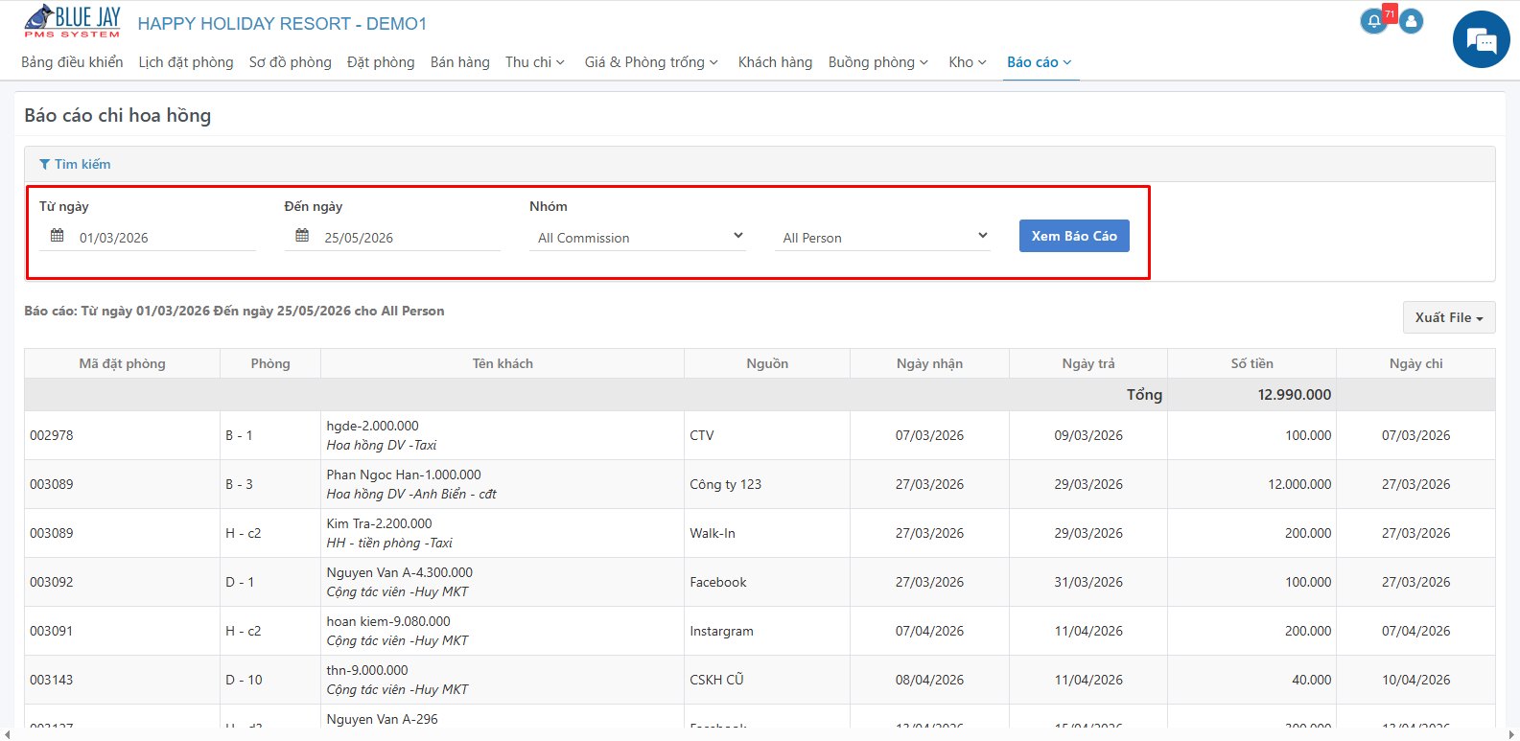Expand the Thu chi menu
The image size is (1520, 741).
point(535,62)
